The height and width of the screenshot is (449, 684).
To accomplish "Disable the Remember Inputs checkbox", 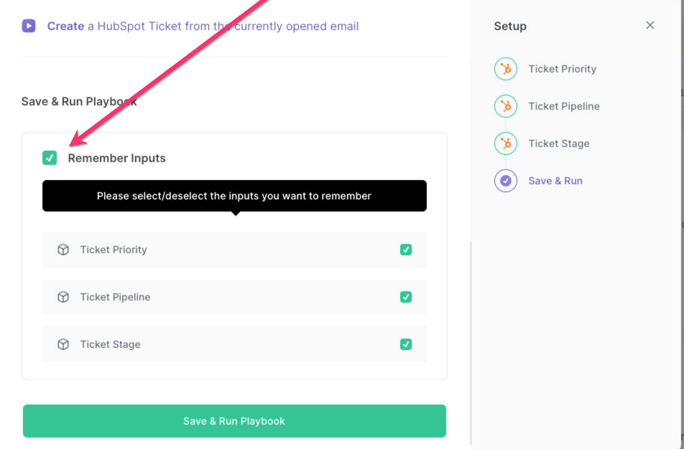I will (x=50, y=158).
